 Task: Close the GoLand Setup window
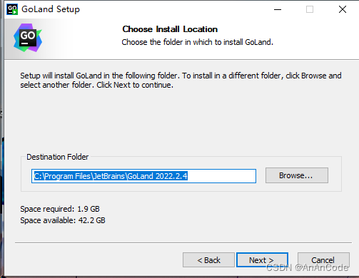coord(343,9)
